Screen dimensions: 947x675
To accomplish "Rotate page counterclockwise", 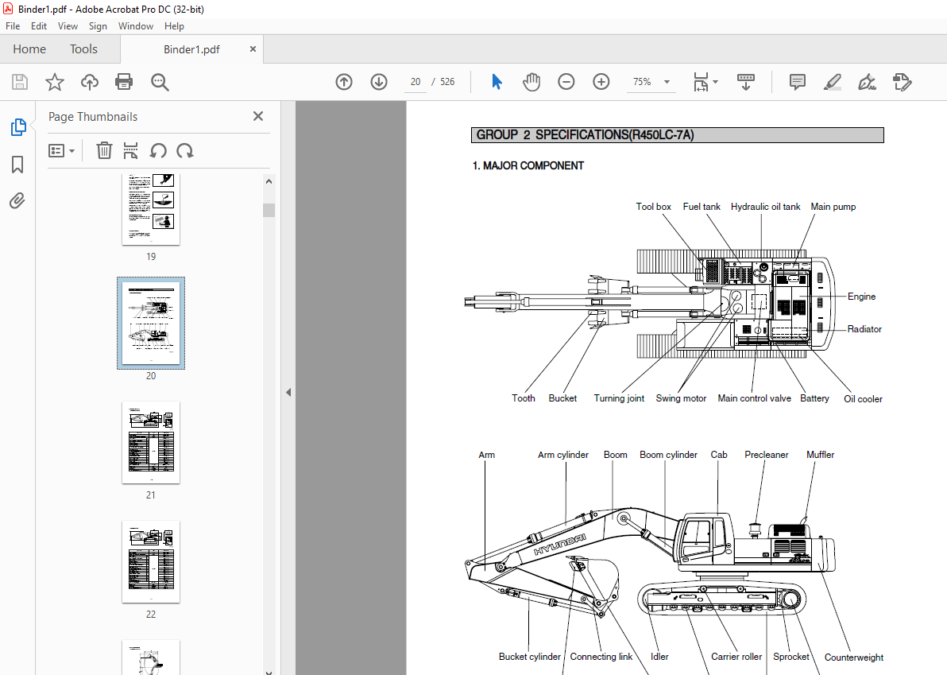I will tap(158, 150).
